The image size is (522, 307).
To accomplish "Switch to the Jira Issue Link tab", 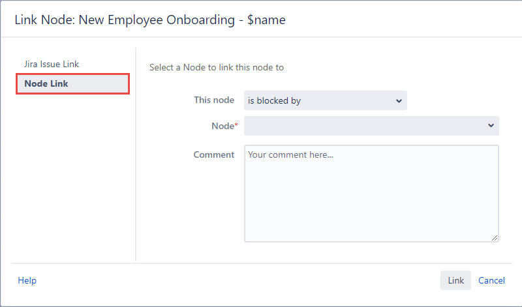I will pyautogui.click(x=52, y=64).
